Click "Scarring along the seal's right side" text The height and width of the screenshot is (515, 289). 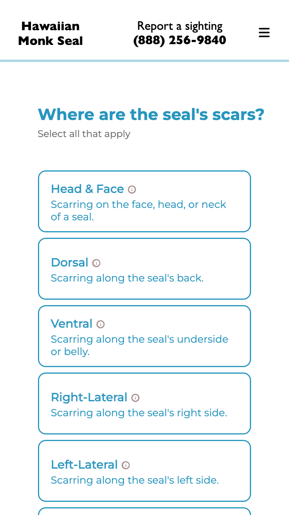[139, 413]
